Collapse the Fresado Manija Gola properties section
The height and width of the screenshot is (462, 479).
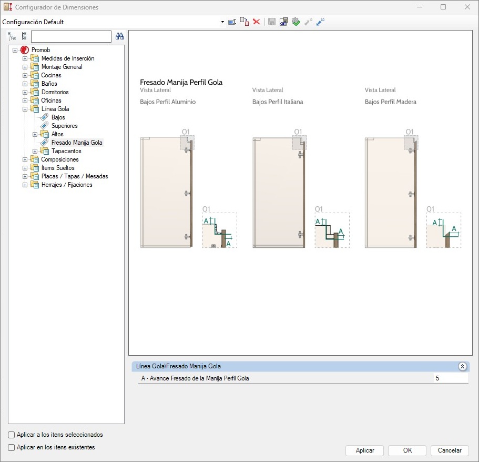(462, 366)
